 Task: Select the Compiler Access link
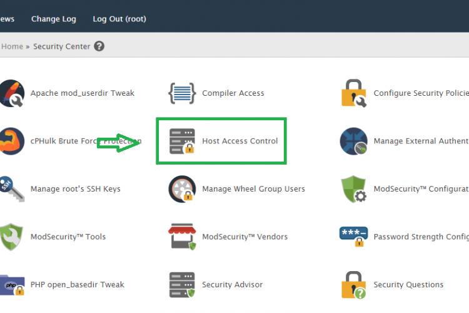tap(233, 93)
